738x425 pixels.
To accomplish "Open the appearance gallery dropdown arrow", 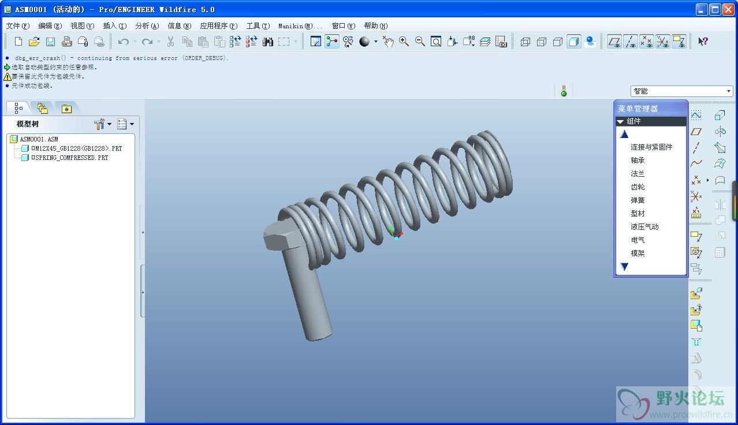I will click(x=375, y=42).
